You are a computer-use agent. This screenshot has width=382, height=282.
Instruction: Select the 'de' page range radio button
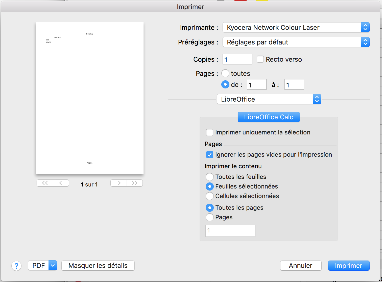coord(225,84)
